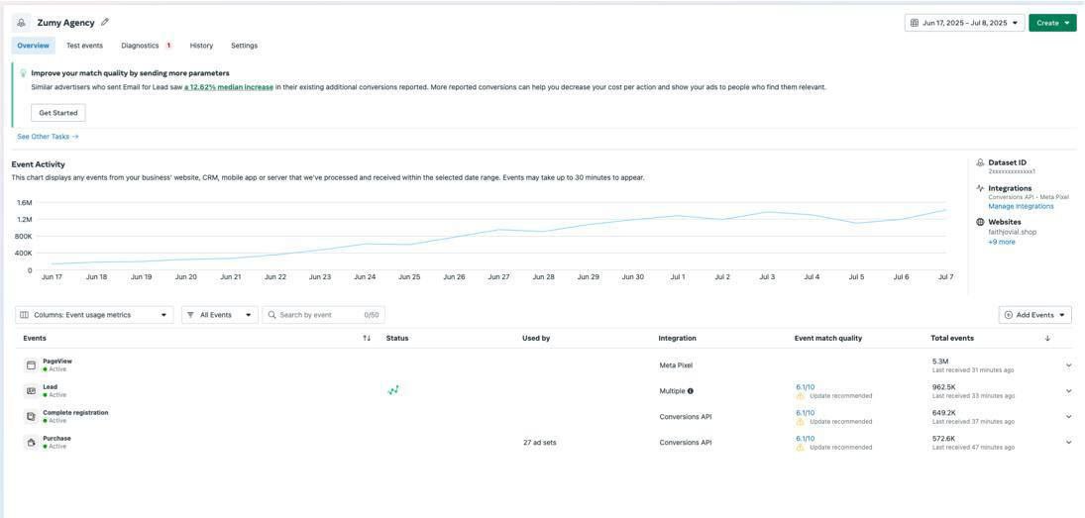
Task: Expand the PageView row chevron
Action: 1068,365
